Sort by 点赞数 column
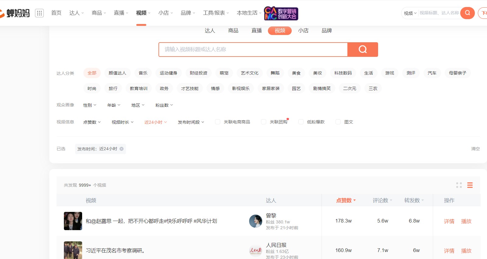Screen dimensions: 487x259 [346, 200]
